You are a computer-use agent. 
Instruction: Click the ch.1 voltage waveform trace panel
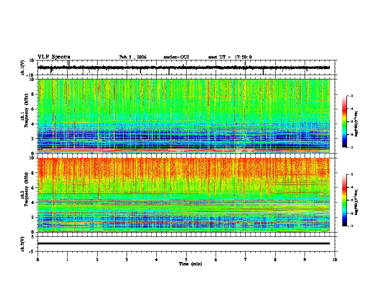tap(187, 68)
